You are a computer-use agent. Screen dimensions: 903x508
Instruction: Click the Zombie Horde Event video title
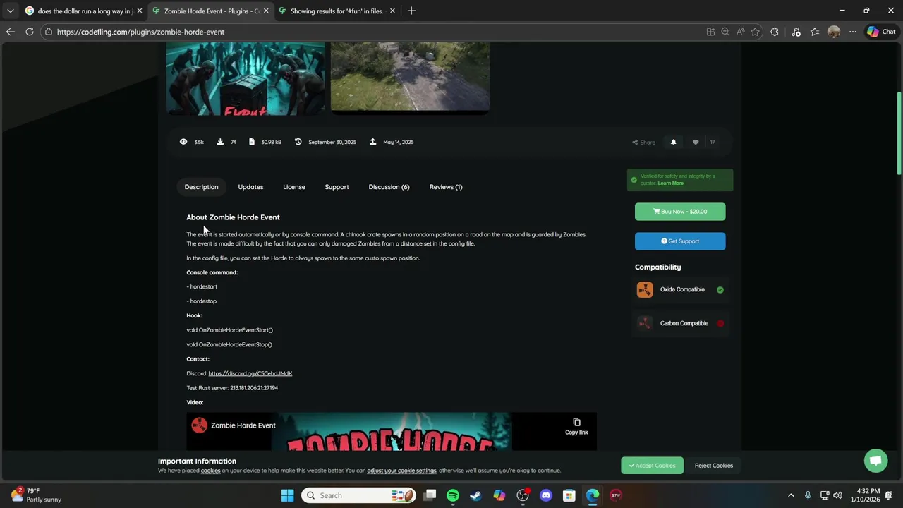pos(243,425)
